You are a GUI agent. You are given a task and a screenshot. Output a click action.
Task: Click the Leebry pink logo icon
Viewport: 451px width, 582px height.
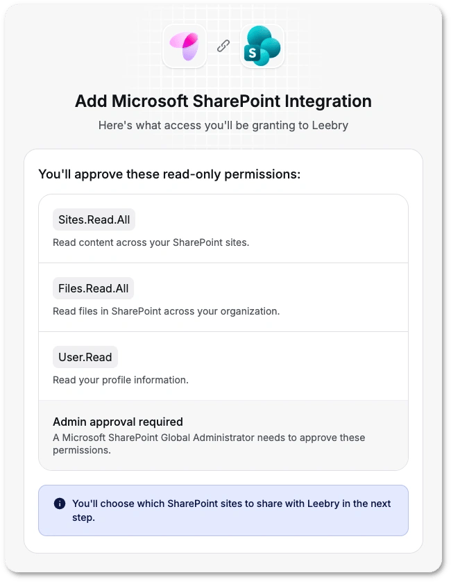click(185, 46)
